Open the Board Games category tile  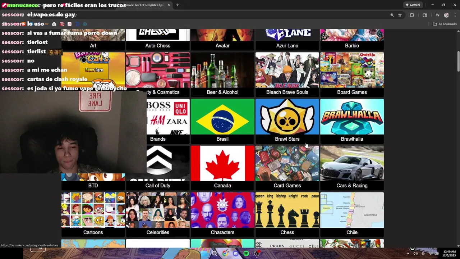click(x=352, y=74)
